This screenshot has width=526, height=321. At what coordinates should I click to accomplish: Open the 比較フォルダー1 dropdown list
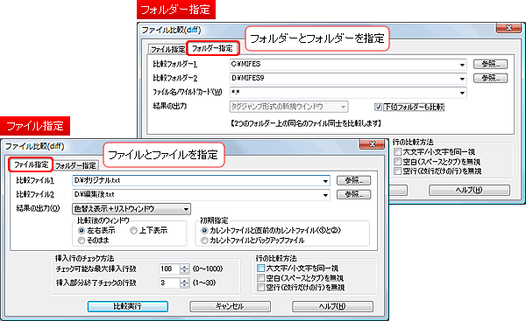tap(462, 64)
